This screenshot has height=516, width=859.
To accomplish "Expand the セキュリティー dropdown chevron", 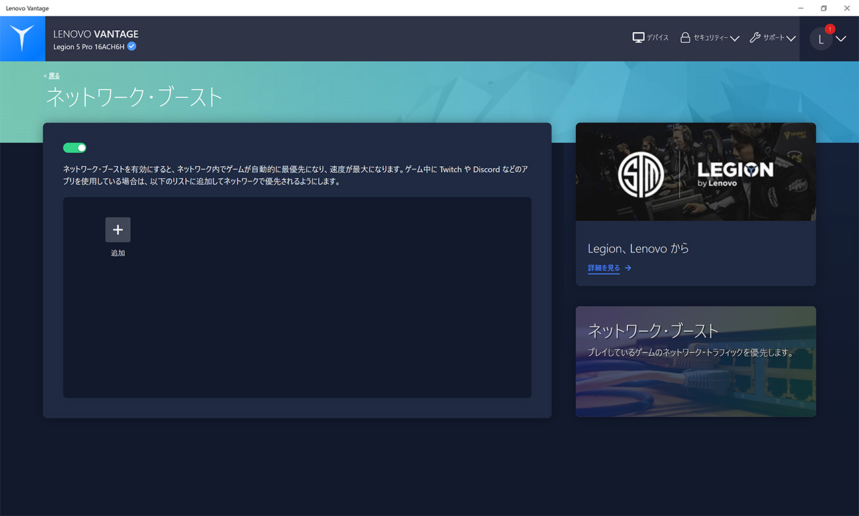I will pos(734,39).
